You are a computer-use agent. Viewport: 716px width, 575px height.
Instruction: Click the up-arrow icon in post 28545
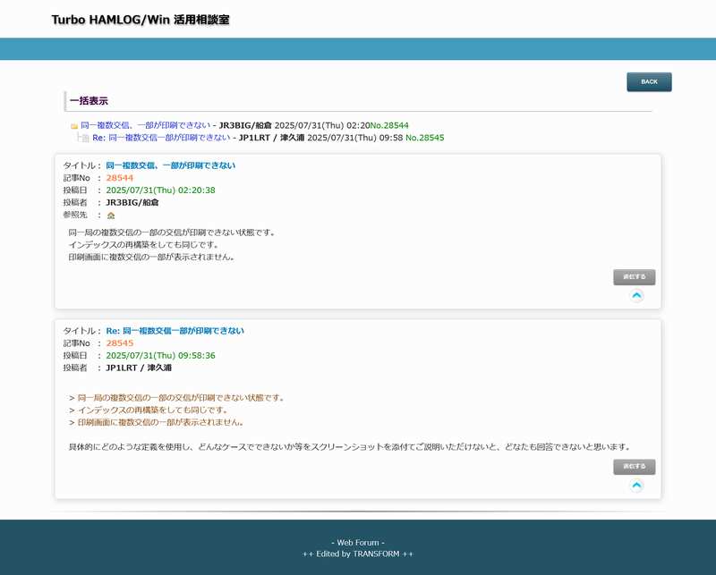click(x=636, y=486)
